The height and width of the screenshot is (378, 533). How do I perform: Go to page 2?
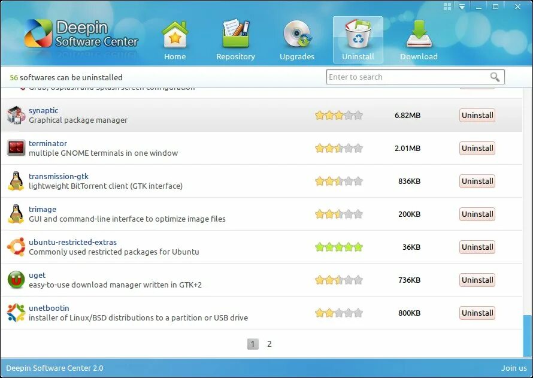[x=269, y=344]
